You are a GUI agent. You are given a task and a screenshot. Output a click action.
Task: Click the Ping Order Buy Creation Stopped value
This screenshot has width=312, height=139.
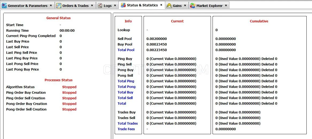[69, 93]
